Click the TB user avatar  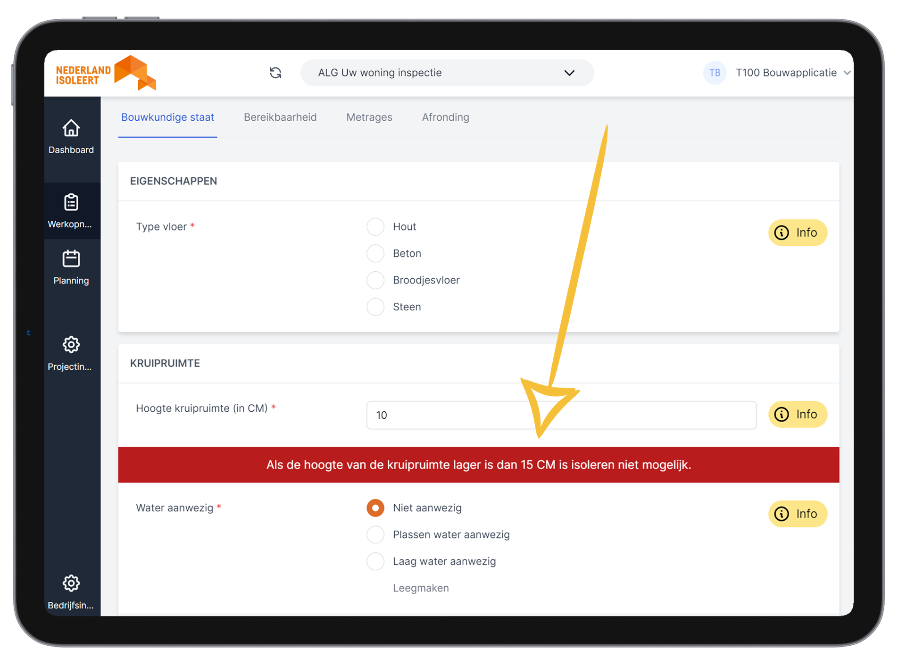click(715, 73)
